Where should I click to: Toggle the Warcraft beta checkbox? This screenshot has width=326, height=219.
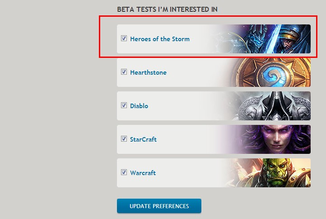point(124,172)
